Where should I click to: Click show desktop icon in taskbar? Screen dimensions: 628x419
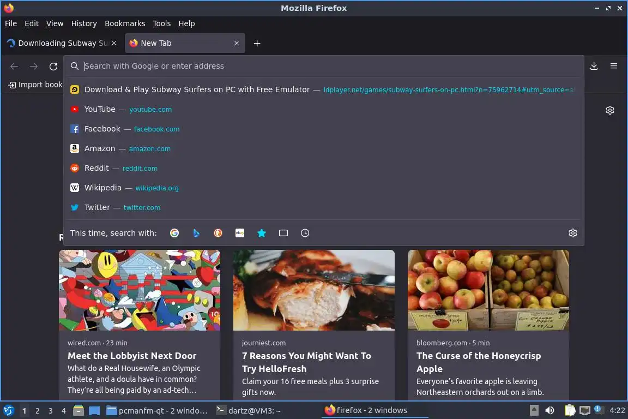(x=94, y=410)
